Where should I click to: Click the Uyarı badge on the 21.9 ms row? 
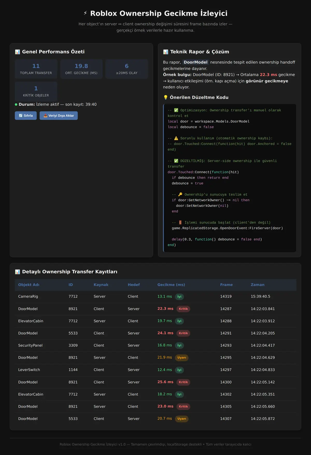pos(182,358)
